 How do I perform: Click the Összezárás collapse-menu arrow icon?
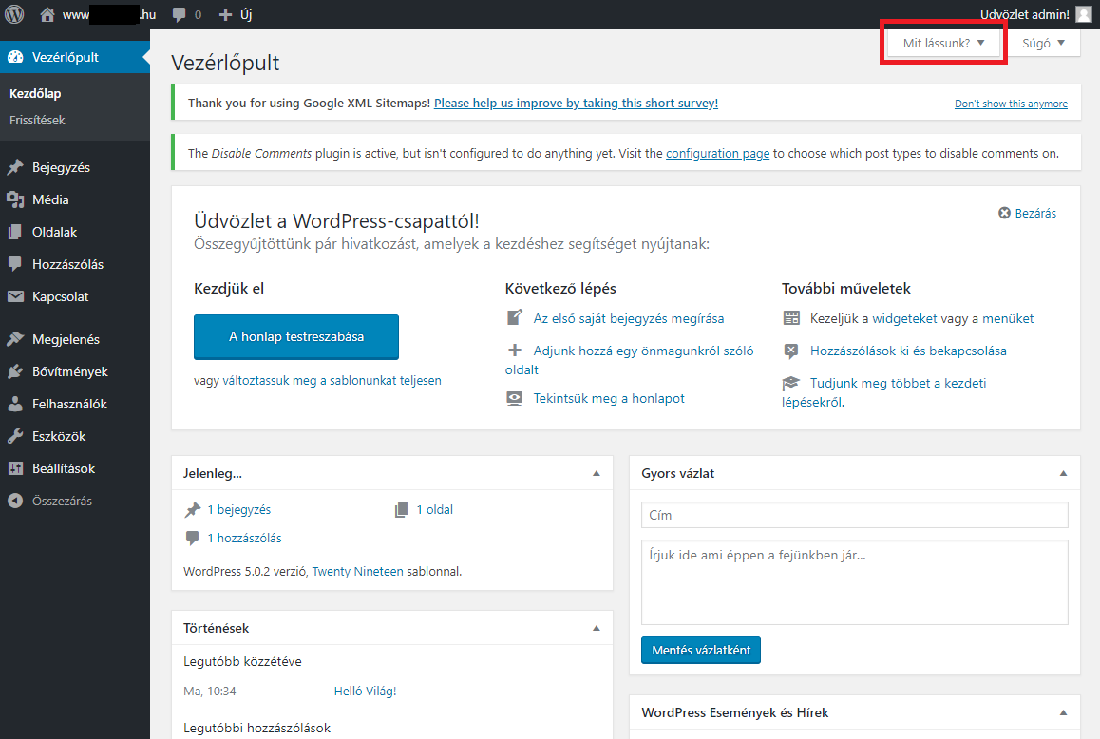[x=15, y=501]
